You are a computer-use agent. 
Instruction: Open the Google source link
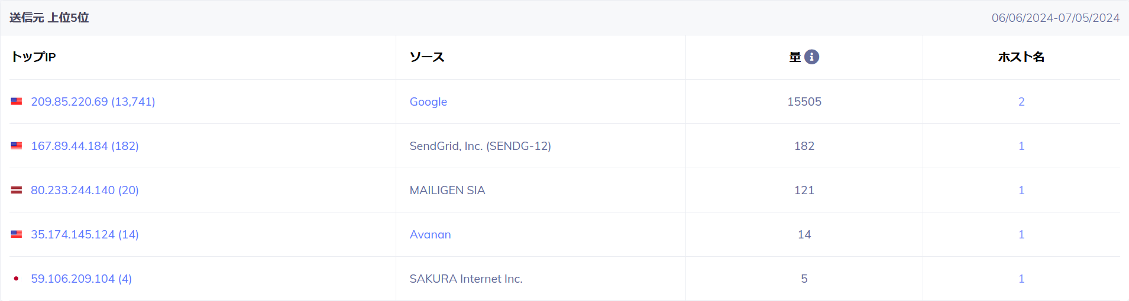pos(428,102)
